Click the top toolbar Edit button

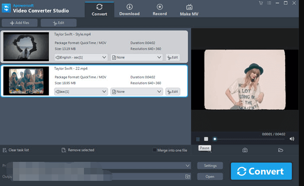pos(59,23)
